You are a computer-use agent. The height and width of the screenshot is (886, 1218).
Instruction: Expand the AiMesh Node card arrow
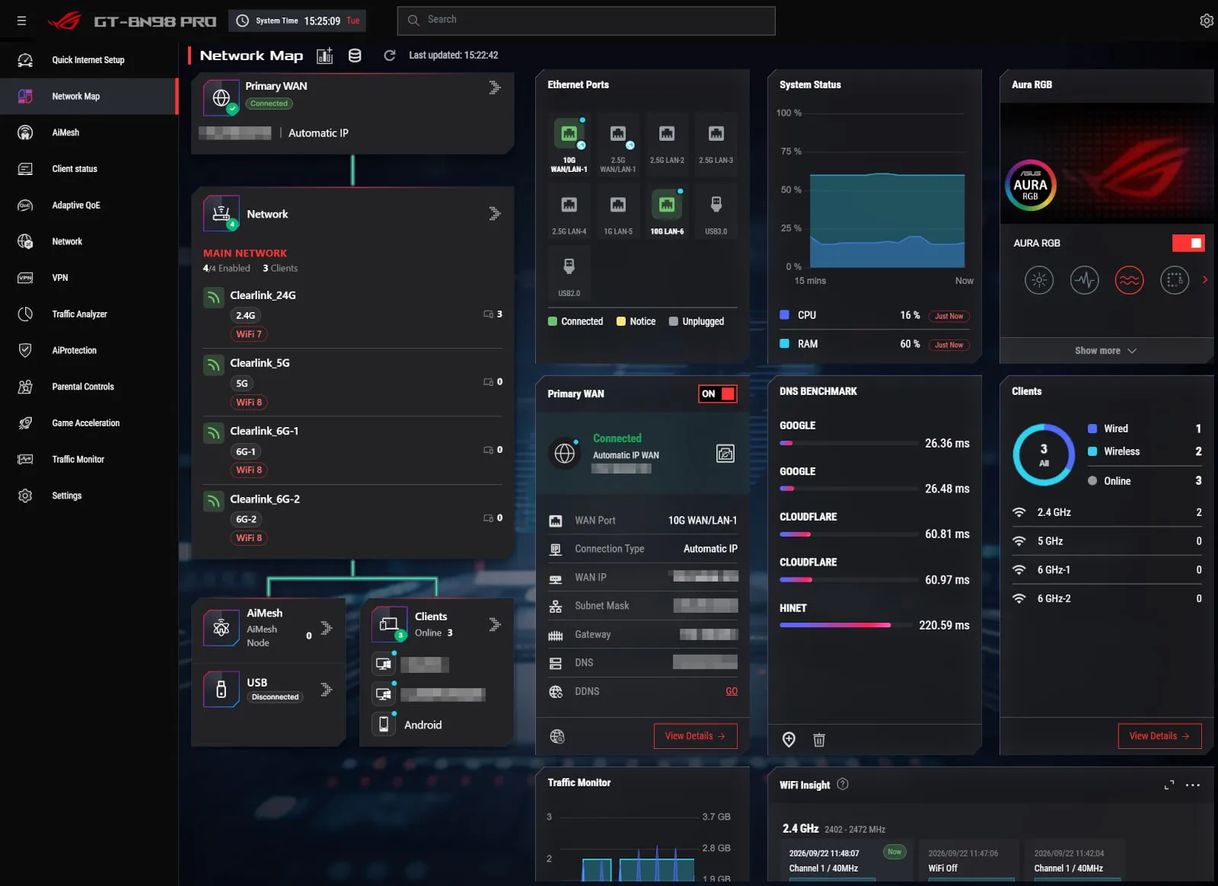click(327, 628)
